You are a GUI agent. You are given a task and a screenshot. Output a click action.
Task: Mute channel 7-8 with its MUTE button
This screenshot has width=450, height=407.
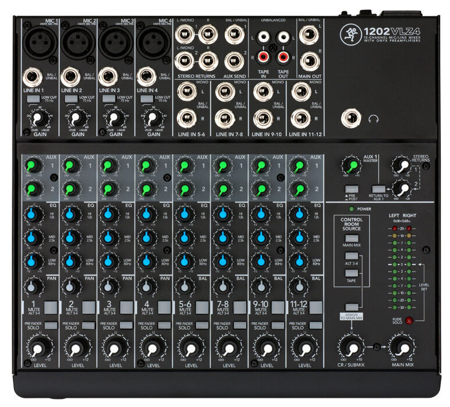coord(240,308)
